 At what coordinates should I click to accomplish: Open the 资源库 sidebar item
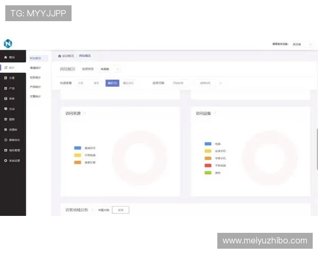coord(13,130)
